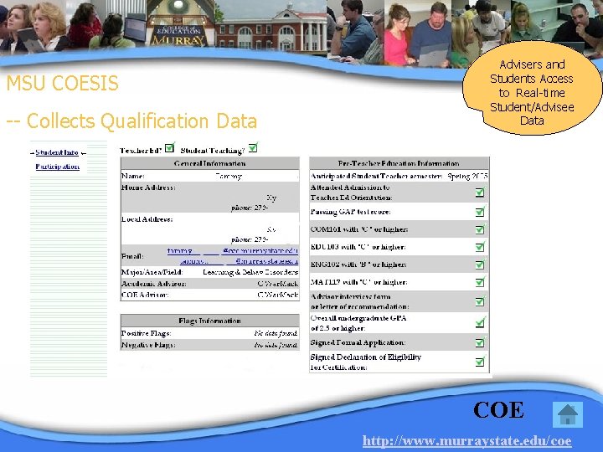Screen dimensions: 603x452
Task: Toggle the Signed Declaration of Eligibility checkbox
Action: click(x=480, y=362)
